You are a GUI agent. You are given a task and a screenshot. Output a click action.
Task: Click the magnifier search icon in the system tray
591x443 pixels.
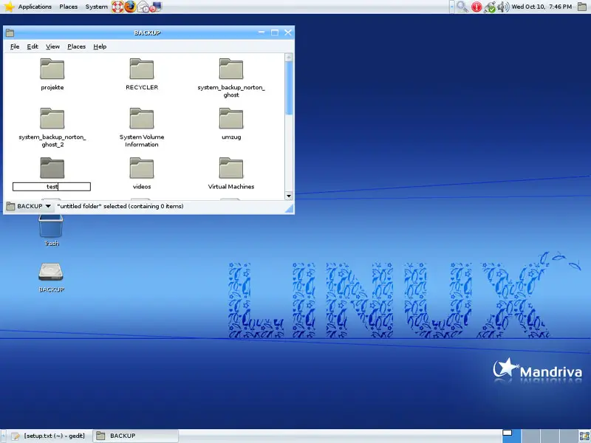pos(462,7)
